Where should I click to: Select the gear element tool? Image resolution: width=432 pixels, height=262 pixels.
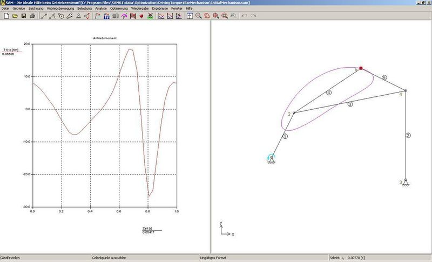[x=61, y=16]
